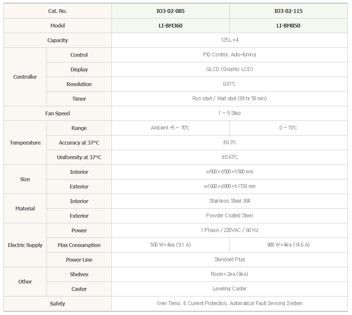Click the w500×d500×h500 mm interior size
Screen dimensions: 352x315
(x=229, y=172)
